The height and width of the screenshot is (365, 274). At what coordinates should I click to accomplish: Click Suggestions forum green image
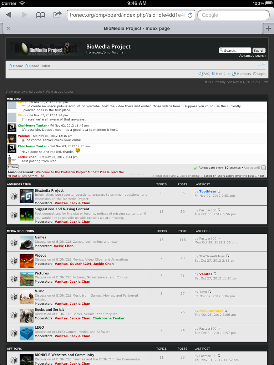[26, 215]
